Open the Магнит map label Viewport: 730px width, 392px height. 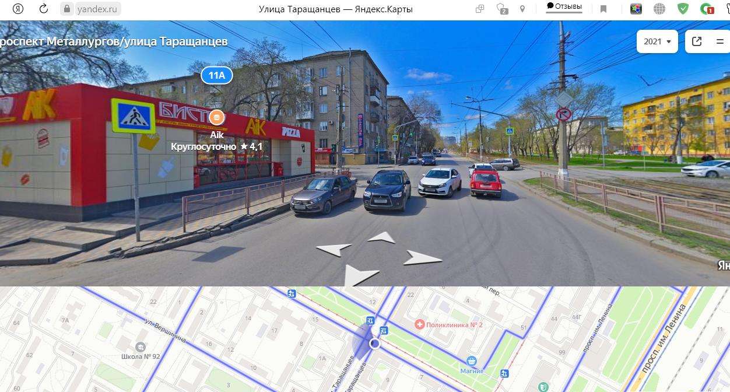471,371
